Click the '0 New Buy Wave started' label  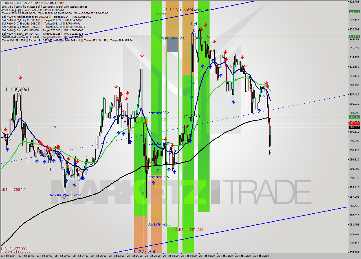[x=64, y=195]
